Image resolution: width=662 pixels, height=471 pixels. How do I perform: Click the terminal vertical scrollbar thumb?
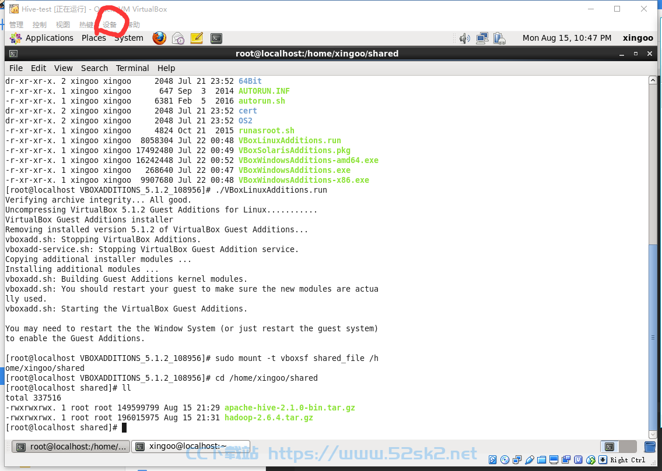pyautogui.click(x=653, y=337)
